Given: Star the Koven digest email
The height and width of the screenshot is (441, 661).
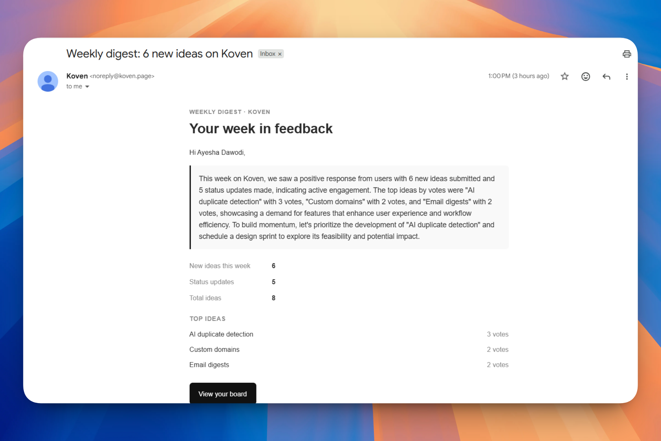Looking at the screenshot, I should pyautogui.click(x=565, y=76).
